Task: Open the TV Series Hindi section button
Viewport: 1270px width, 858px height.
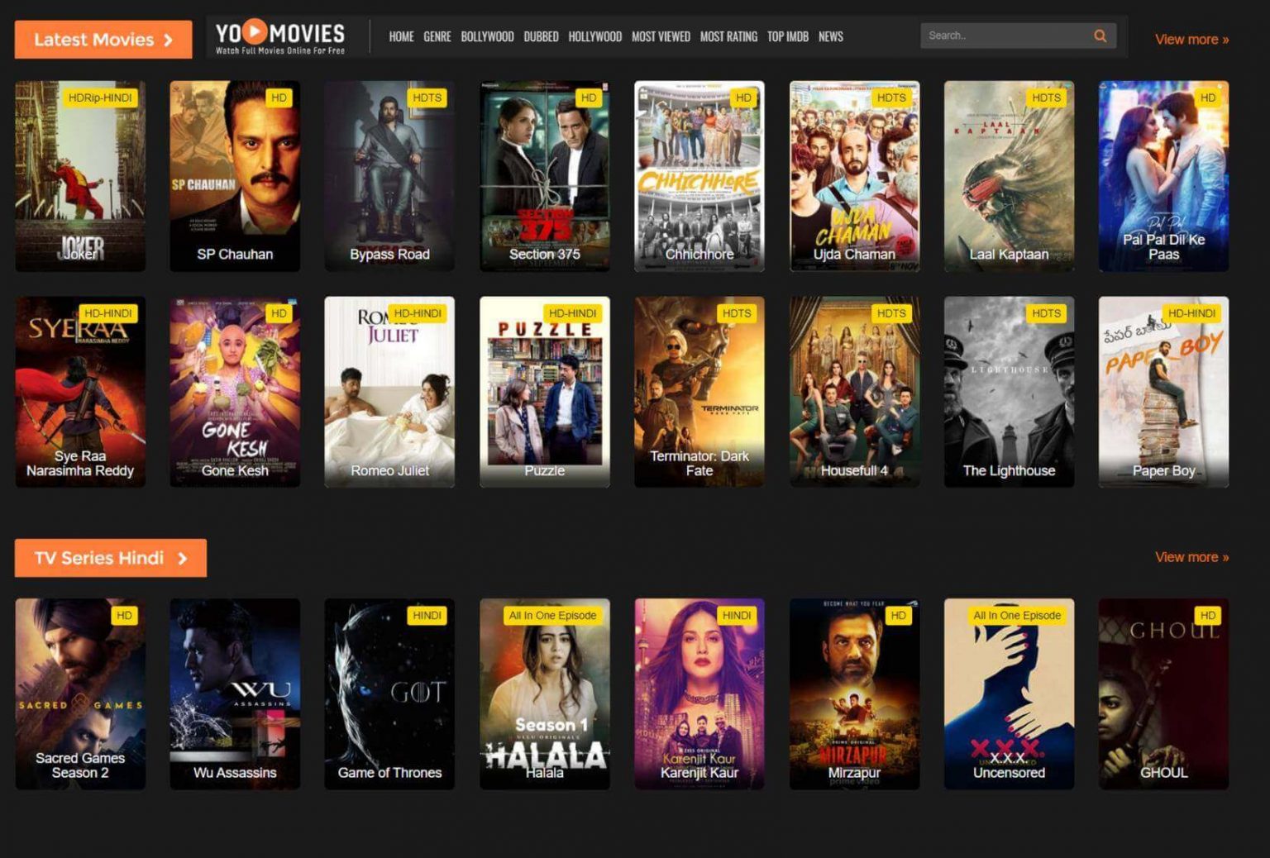Action: coord(111,558)
